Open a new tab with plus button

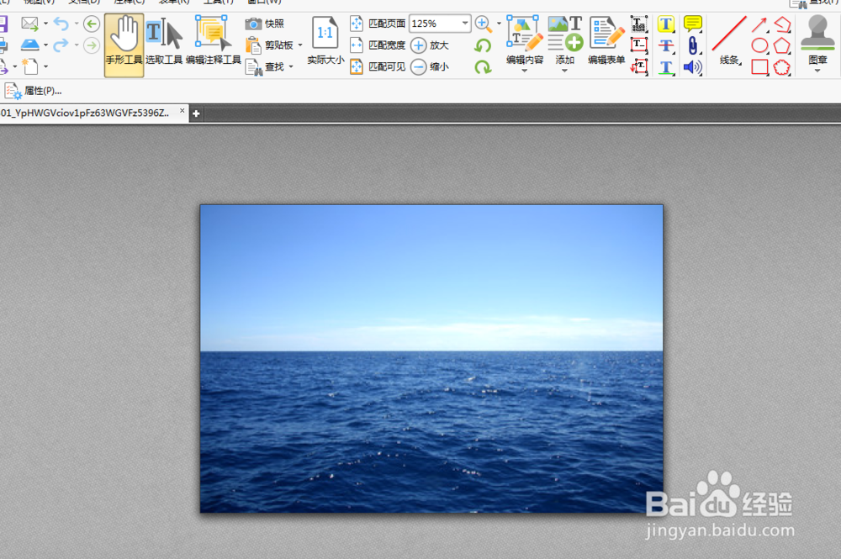point(196,113)
